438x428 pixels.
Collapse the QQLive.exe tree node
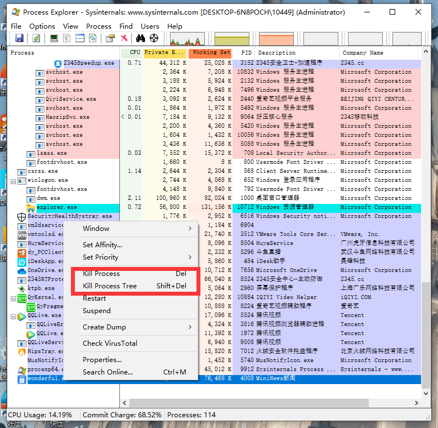[13, 317]
